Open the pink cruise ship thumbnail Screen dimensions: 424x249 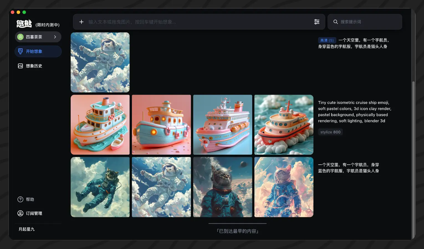click(x=223, y=125)
